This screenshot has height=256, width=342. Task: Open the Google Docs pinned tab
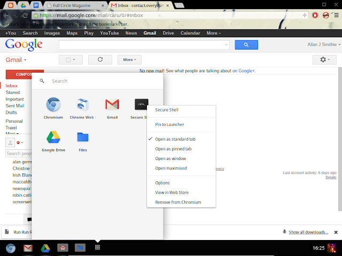click(36, 5)
